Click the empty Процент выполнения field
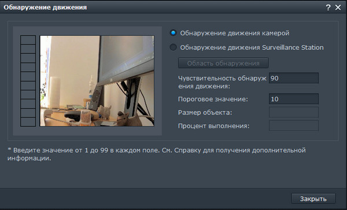The width and height of the screenshot is (347, 210). (294, 126)
